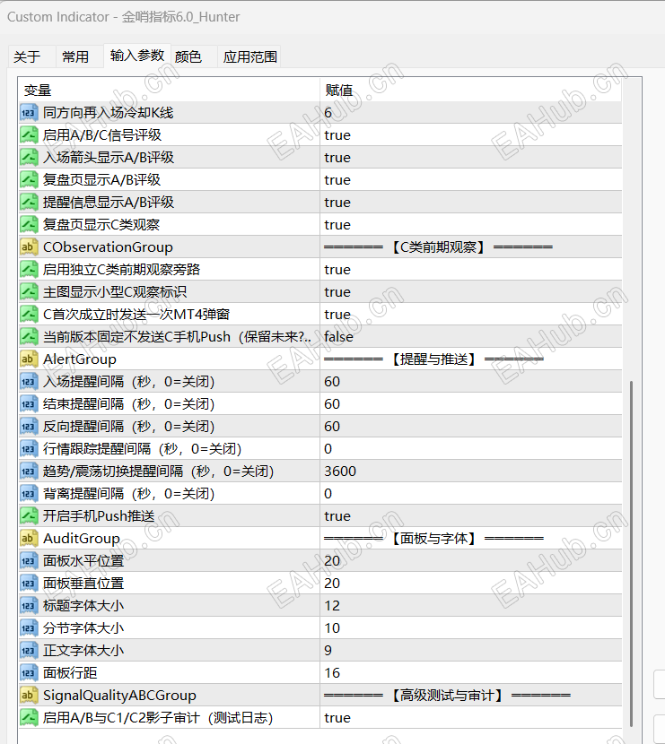Click the bool icon beside 启用A/B/C信号评级
665x744 pixels.
pyautogui.click(x=29, y=135)
